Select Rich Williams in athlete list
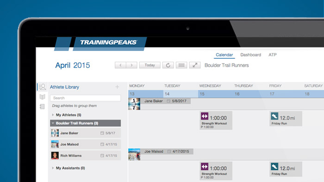324x182 pixels. point(85,156)
